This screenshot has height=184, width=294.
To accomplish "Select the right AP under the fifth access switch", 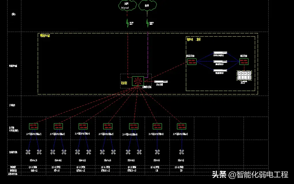I will point(139,152).
